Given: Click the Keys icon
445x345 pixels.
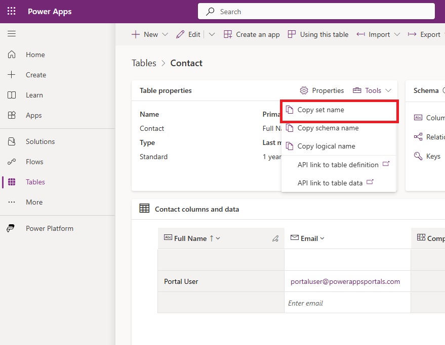Looking at the screenshot, I should coord(418,156).
